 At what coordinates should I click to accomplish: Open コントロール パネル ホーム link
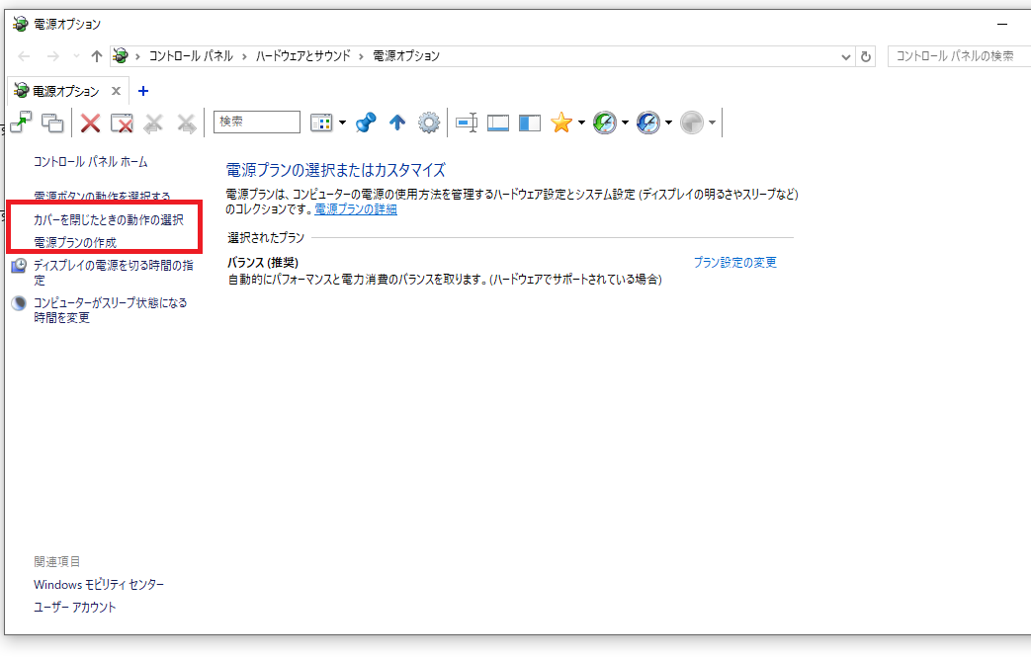(x=91, y=162)
